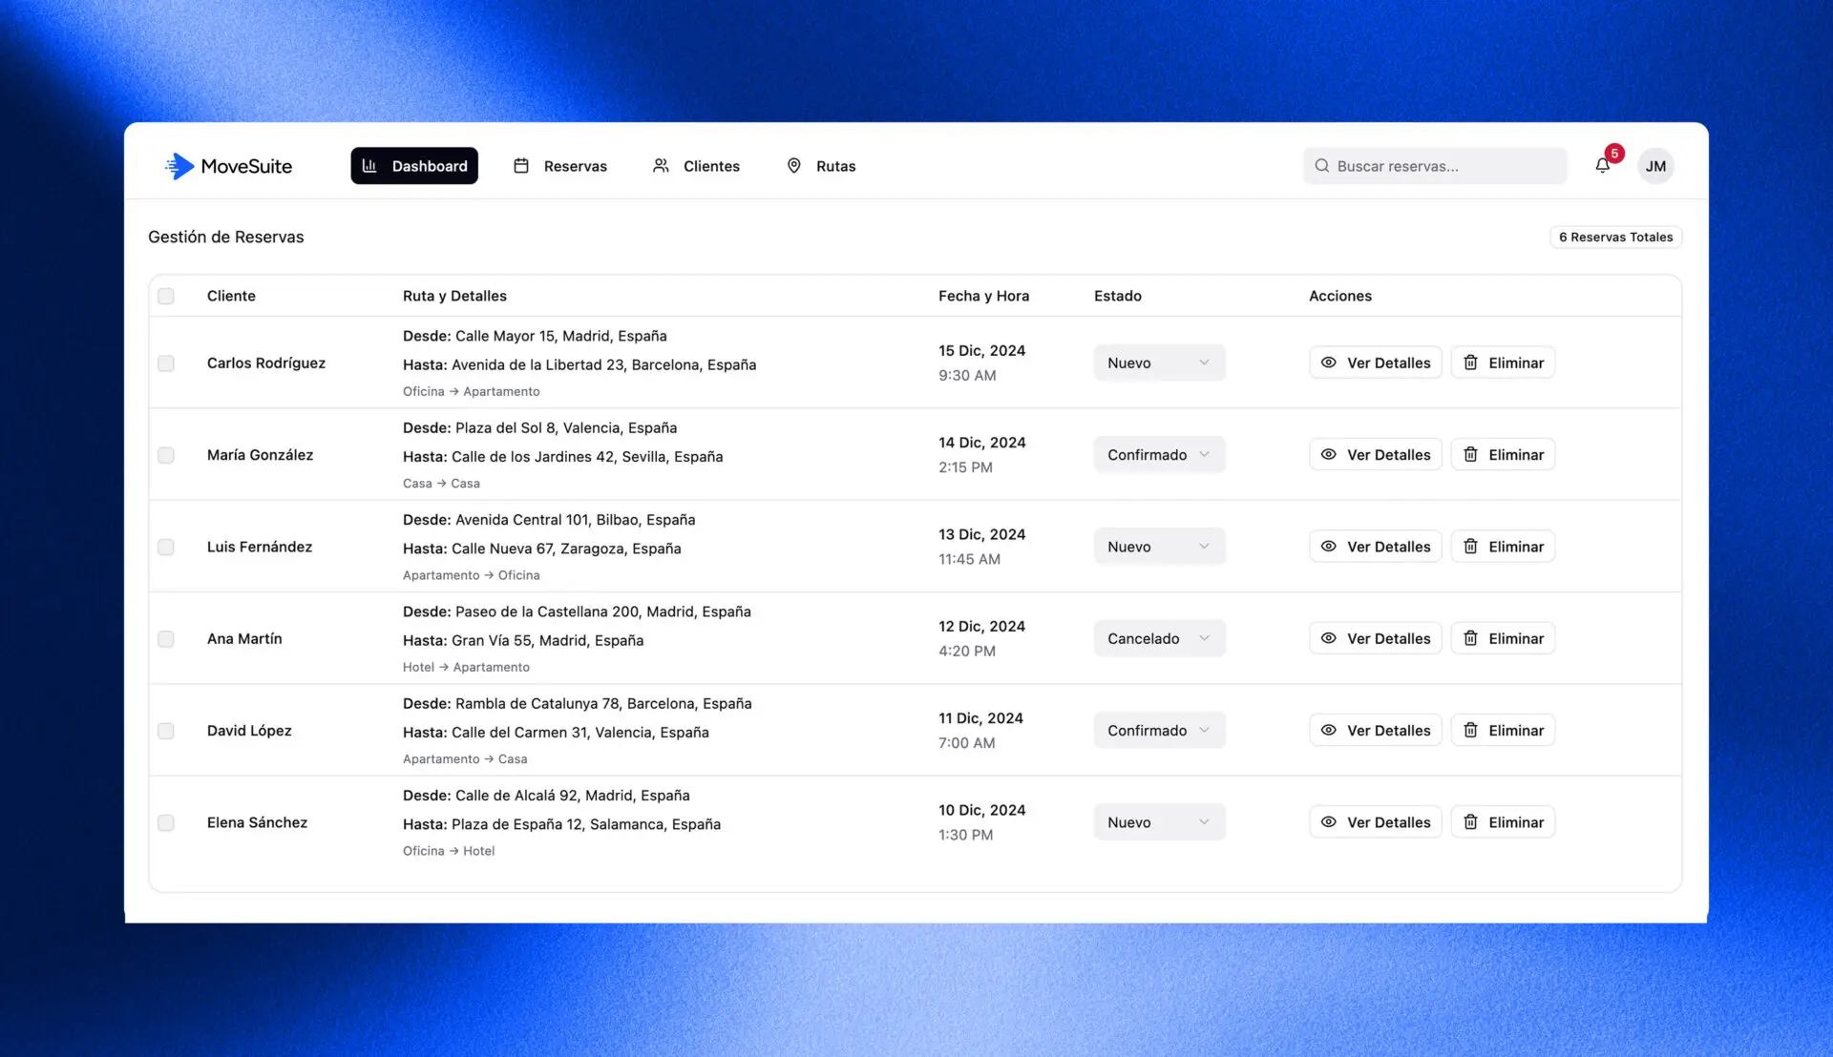Go to the Reservas tab
The height and width of the screenshot is (1057, 1833).
coord(560,166)
